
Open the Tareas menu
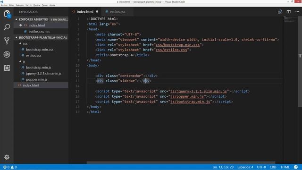click(45, 5)
